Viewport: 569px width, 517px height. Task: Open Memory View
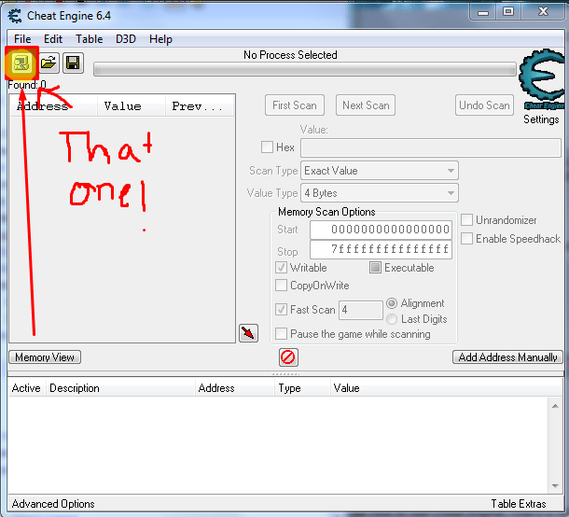click(x=45, y=357)
